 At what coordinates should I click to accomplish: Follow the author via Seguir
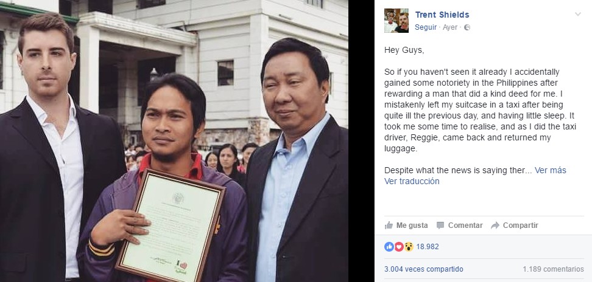coord(426,27)
